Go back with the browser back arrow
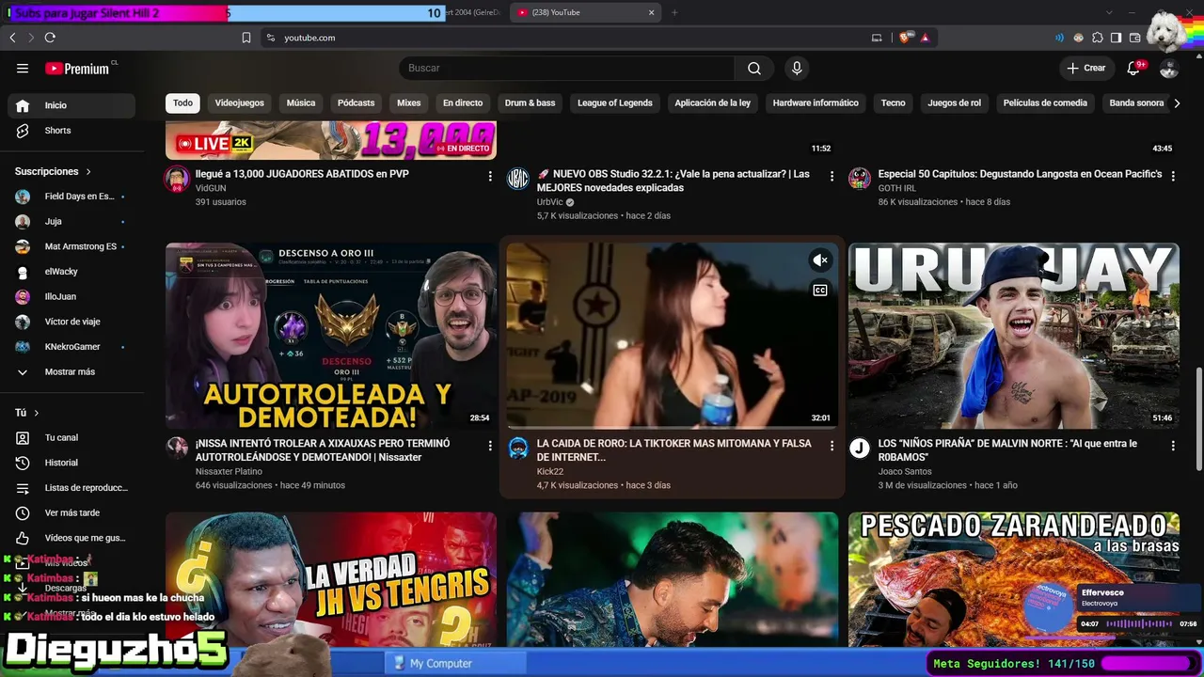The image size is (1204, 677). coord(12,38)
